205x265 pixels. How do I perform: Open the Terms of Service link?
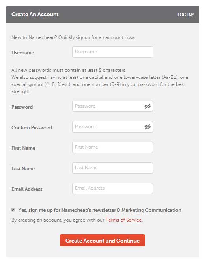point(124,220)
